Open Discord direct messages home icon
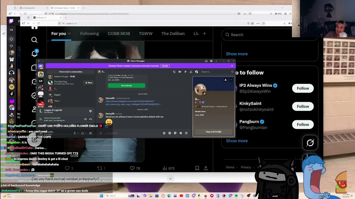 point(41,67)
